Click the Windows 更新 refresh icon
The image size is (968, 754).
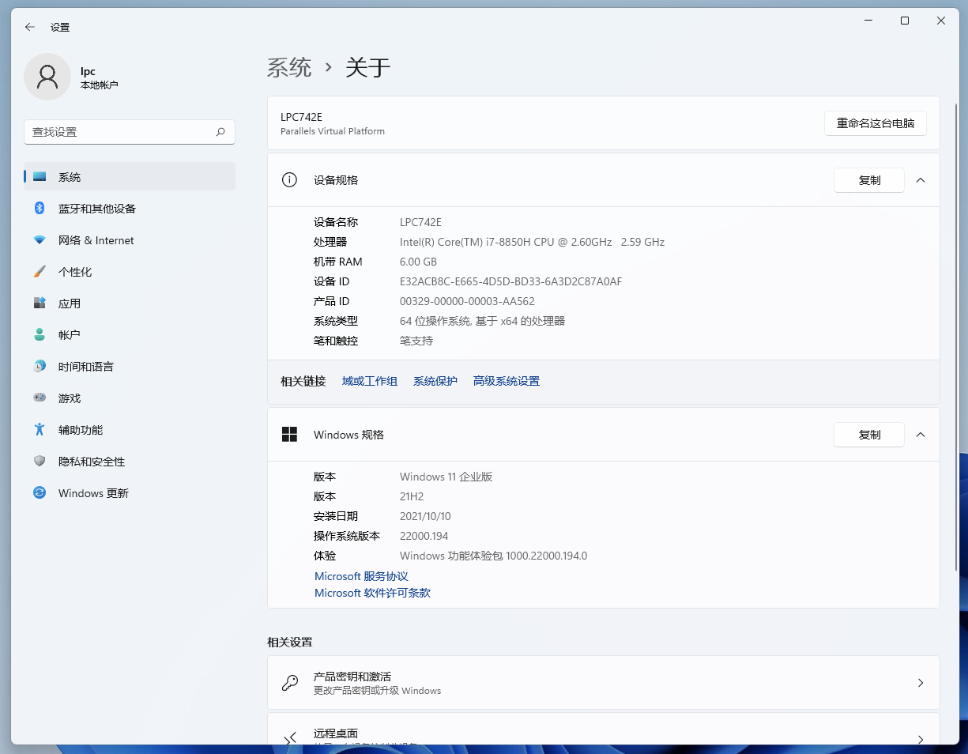point(40,493)
